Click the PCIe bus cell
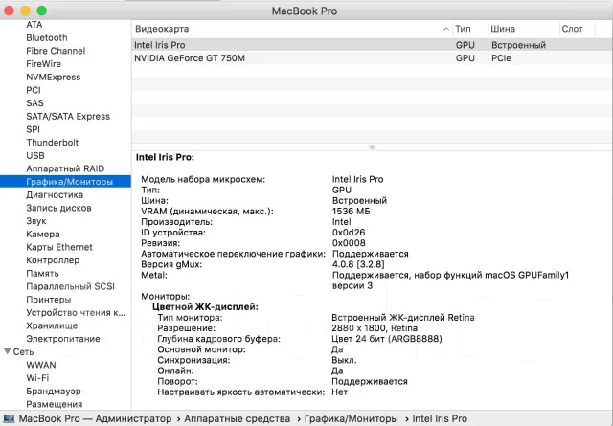This screenshot has width=613, height=426. [501, 58]
